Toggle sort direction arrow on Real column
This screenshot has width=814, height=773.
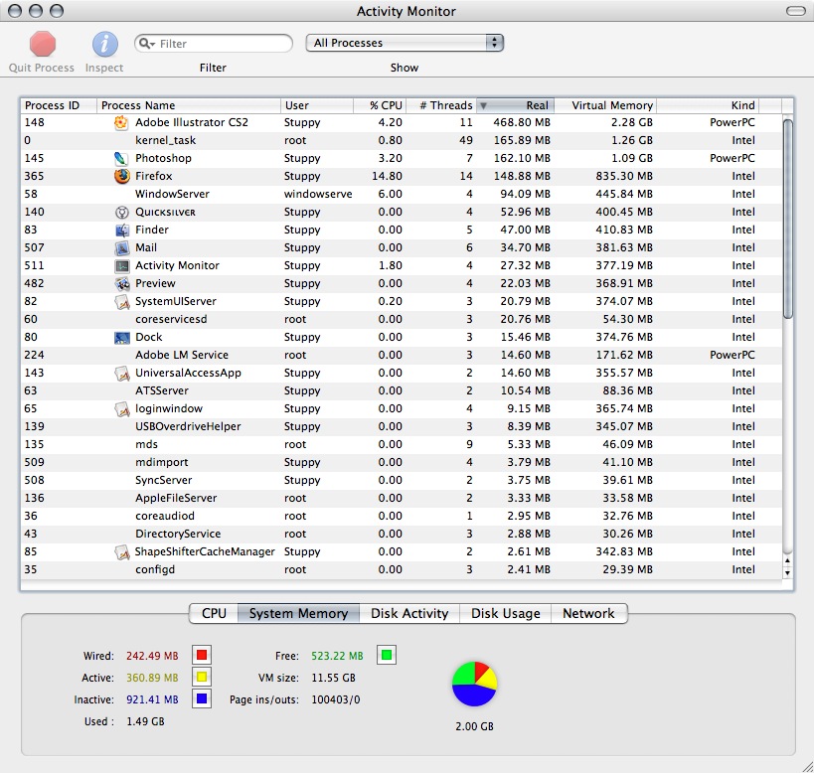[483, 105]
